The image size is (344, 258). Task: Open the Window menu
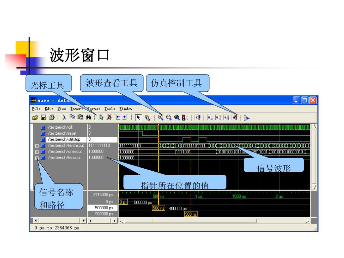[x=126, y=109]
